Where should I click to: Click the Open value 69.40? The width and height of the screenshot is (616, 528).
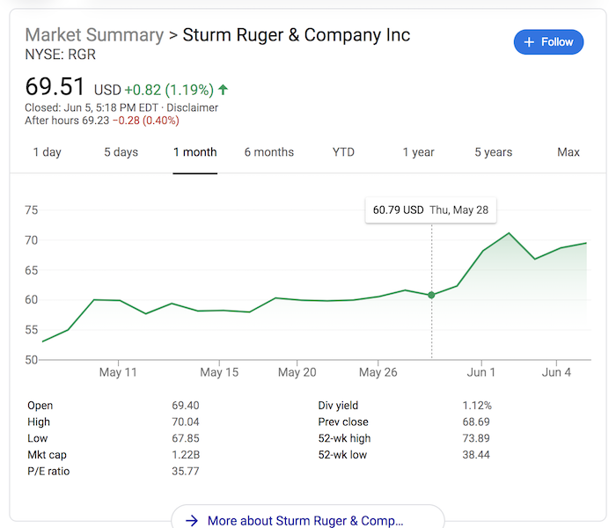186,406
